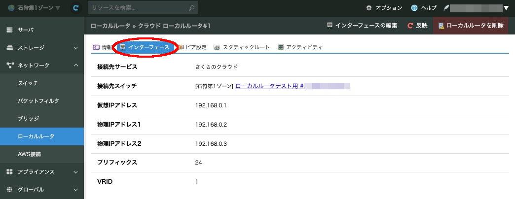This screenshot has width=515, height=199.
Task: Click the ストレージ disk icon
Action: tap(9, 48)
